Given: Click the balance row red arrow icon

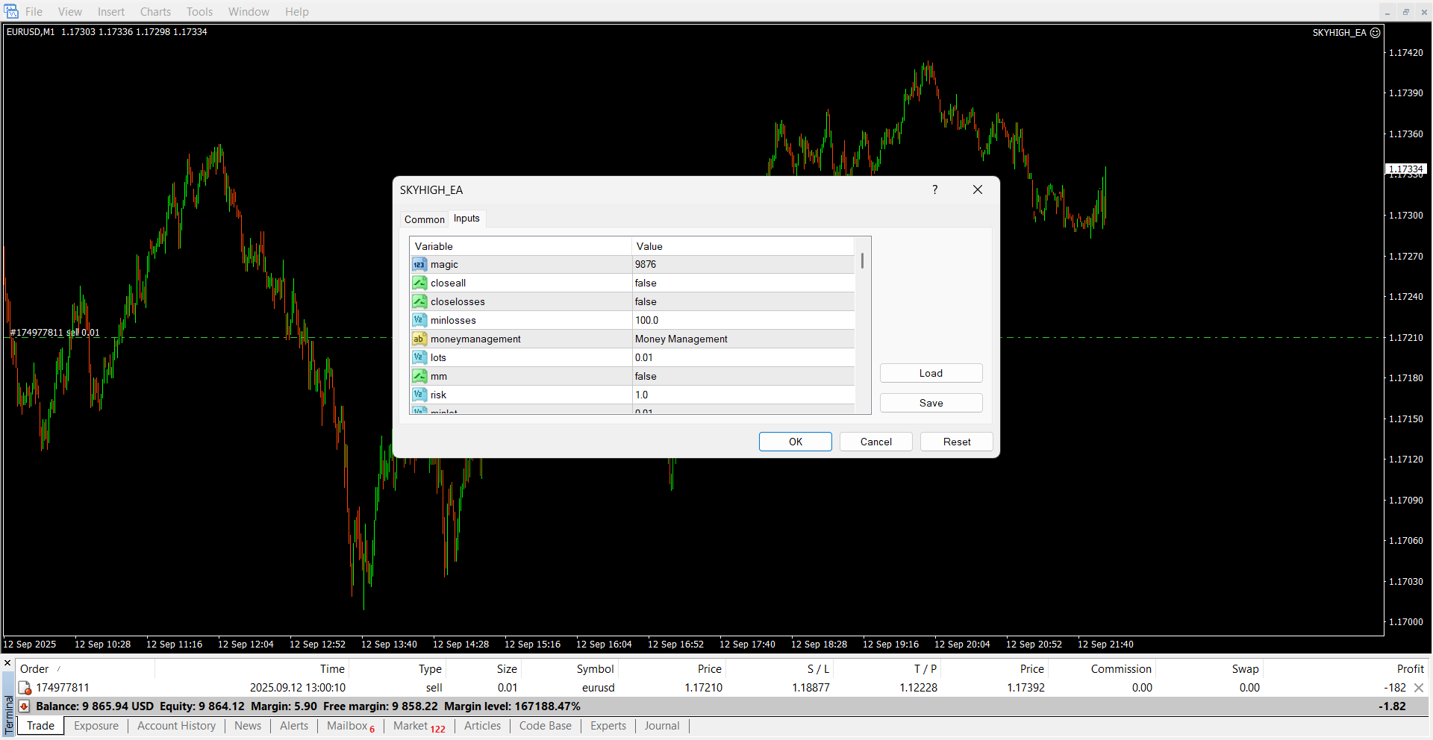Looking at the screenshot, I should click(x=24, y=706).
